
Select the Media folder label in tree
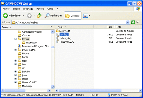[25, 79]
